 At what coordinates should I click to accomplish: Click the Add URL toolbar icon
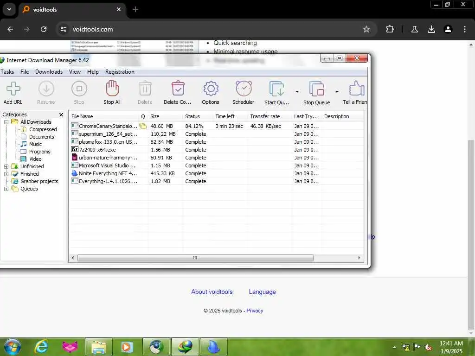pos(13,89)
